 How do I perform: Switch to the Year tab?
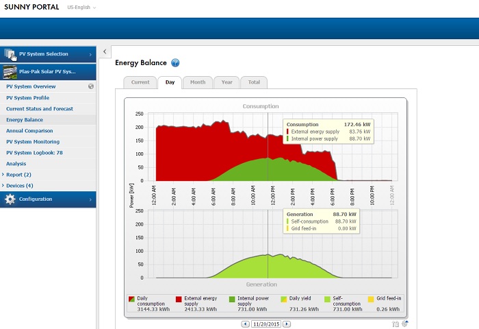[x=226, y=82]
